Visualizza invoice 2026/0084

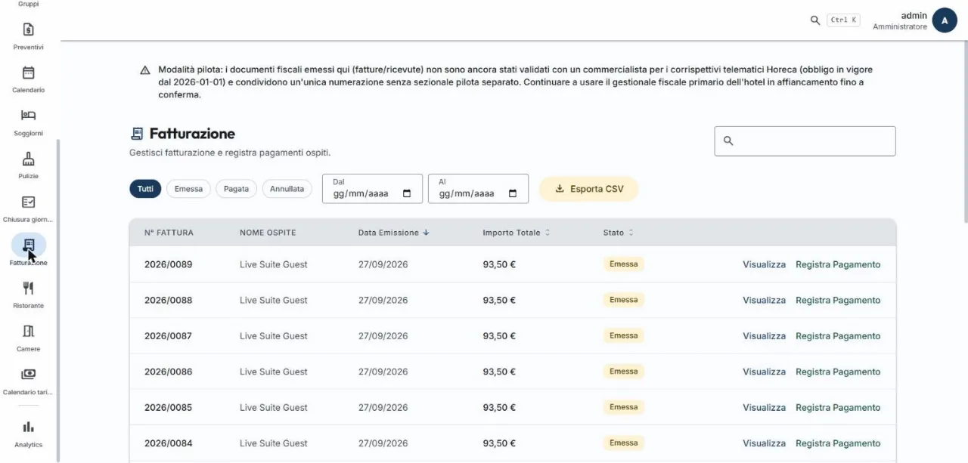764,443
